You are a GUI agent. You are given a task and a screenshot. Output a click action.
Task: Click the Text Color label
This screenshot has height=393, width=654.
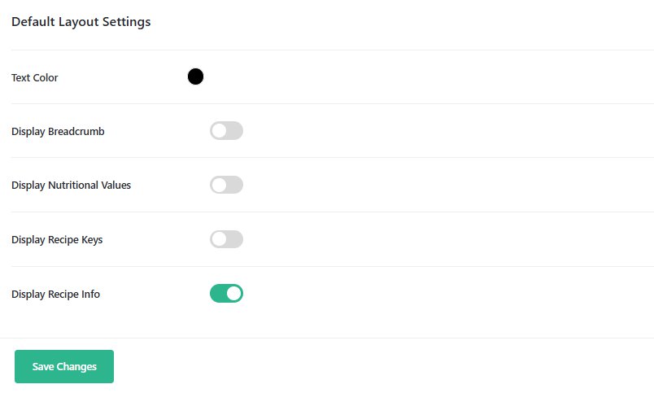click(x=35, y=78)
